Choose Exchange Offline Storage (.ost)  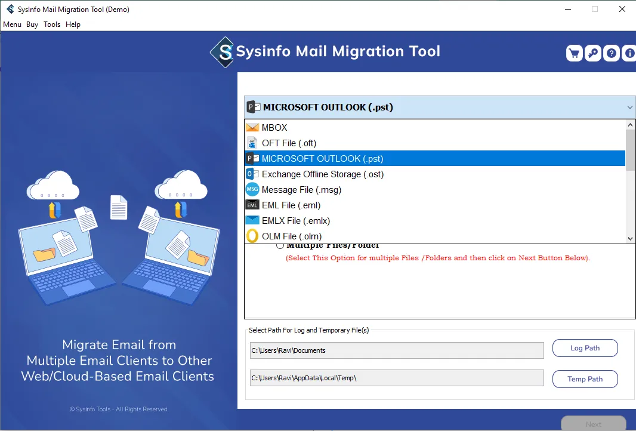[x=435, y=174]
